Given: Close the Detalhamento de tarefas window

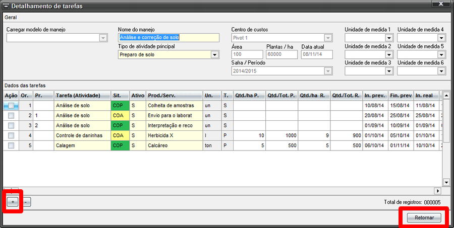Looking at the screenshot, I should click(x=441, y=5).
